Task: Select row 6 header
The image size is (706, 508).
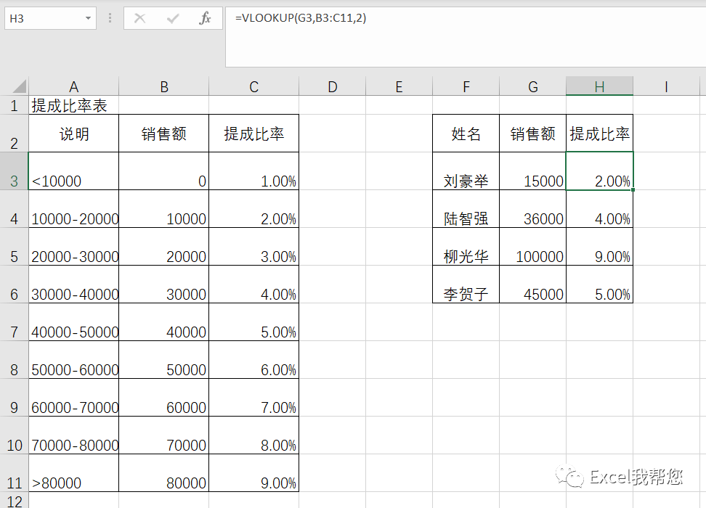Action: 15,284
